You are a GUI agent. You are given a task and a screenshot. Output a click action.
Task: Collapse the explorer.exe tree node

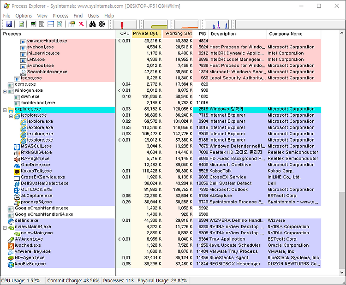coord(5,110)
